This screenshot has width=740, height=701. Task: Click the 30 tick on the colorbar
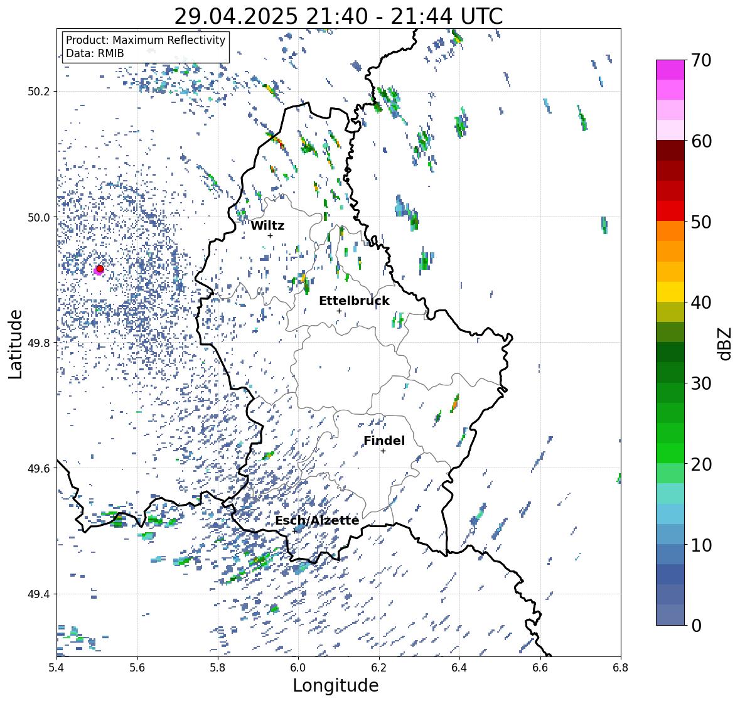coord(701,383)
